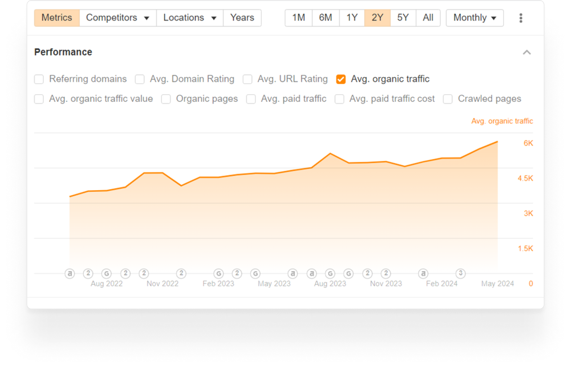Enable the Avg. paid traffic cost checkbox

point(339,99)
